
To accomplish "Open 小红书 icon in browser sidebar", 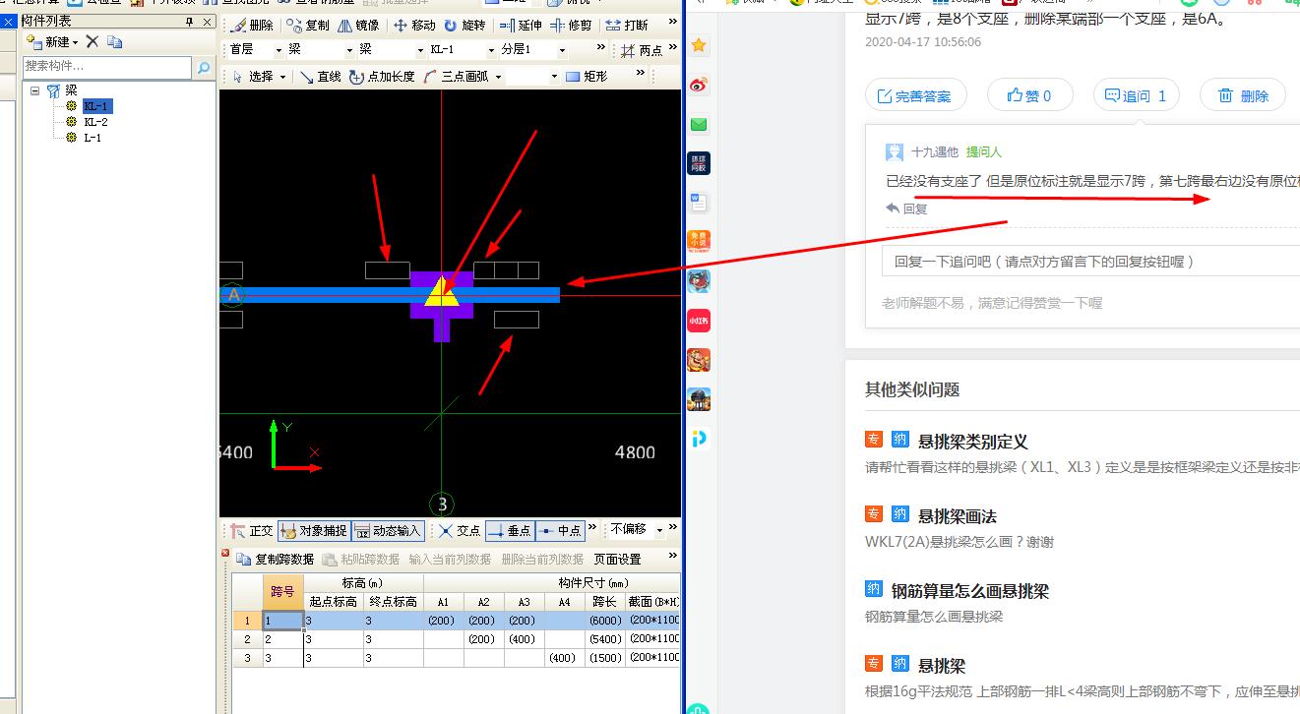I will click(699, 321).
